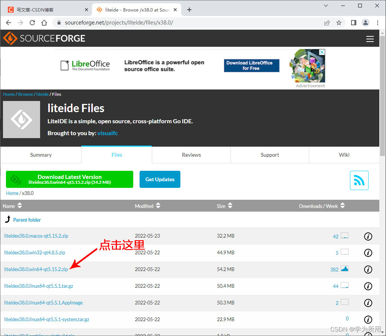Close the LibreOffice advertisement
Screen dimensions: 386x336
click(322, 52)
